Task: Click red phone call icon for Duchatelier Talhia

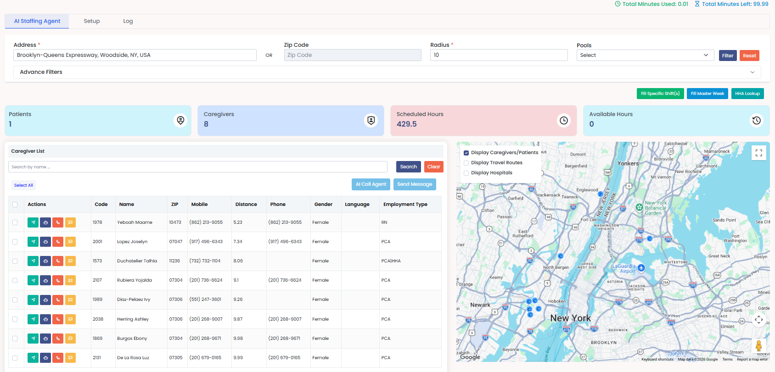Action: click(x=58, y=261)
